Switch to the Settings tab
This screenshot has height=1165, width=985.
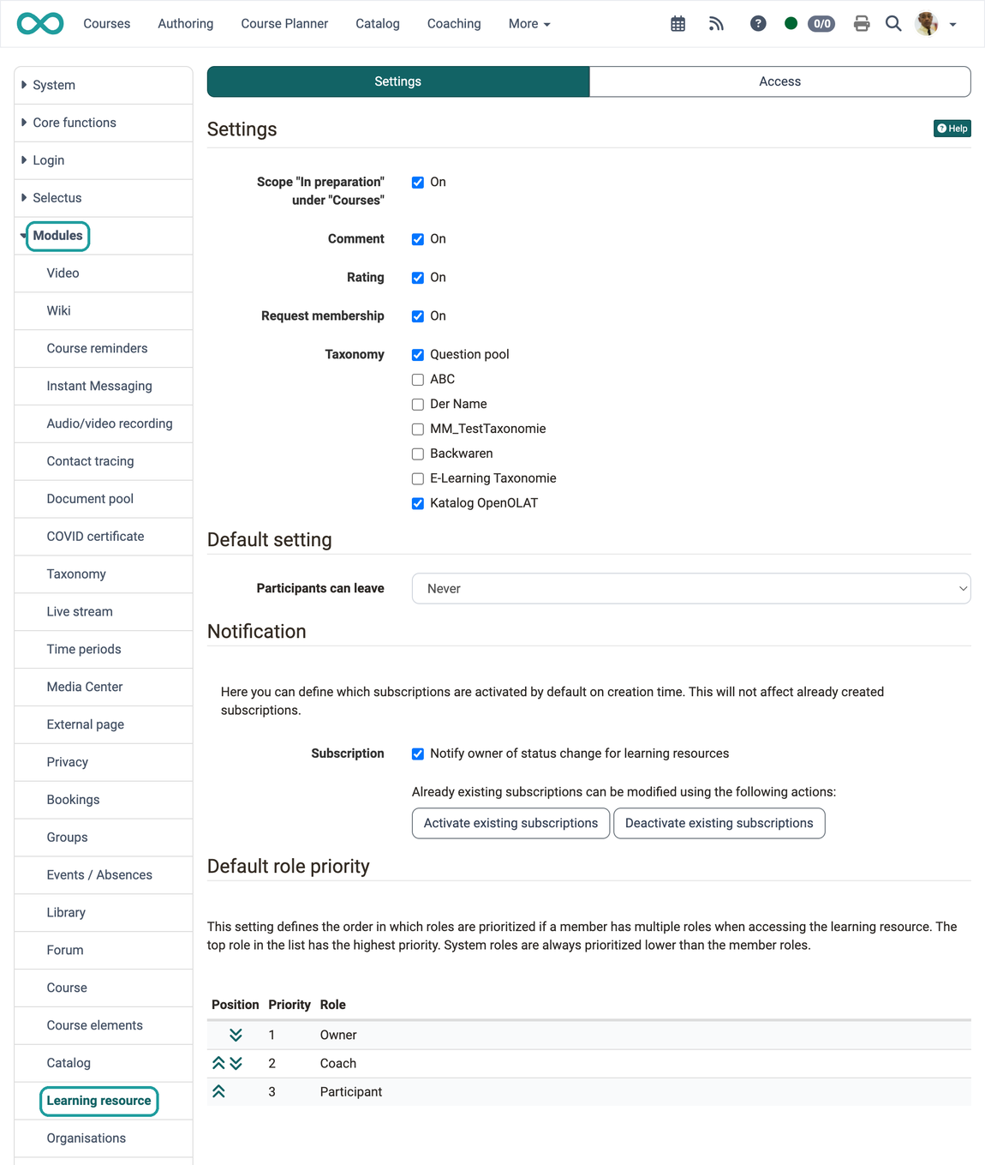coord(398,81)
